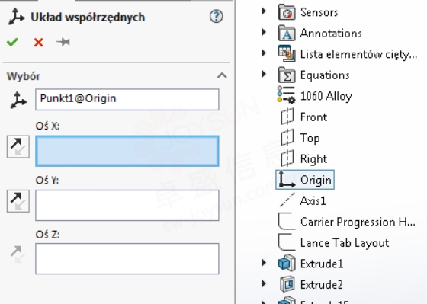Expand the Annotations folder

pyautogui.click(x=264, y=32)
